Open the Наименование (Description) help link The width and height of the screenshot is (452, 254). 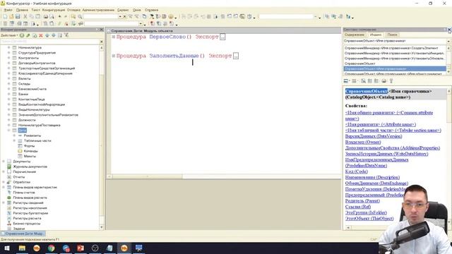point(372,177)
